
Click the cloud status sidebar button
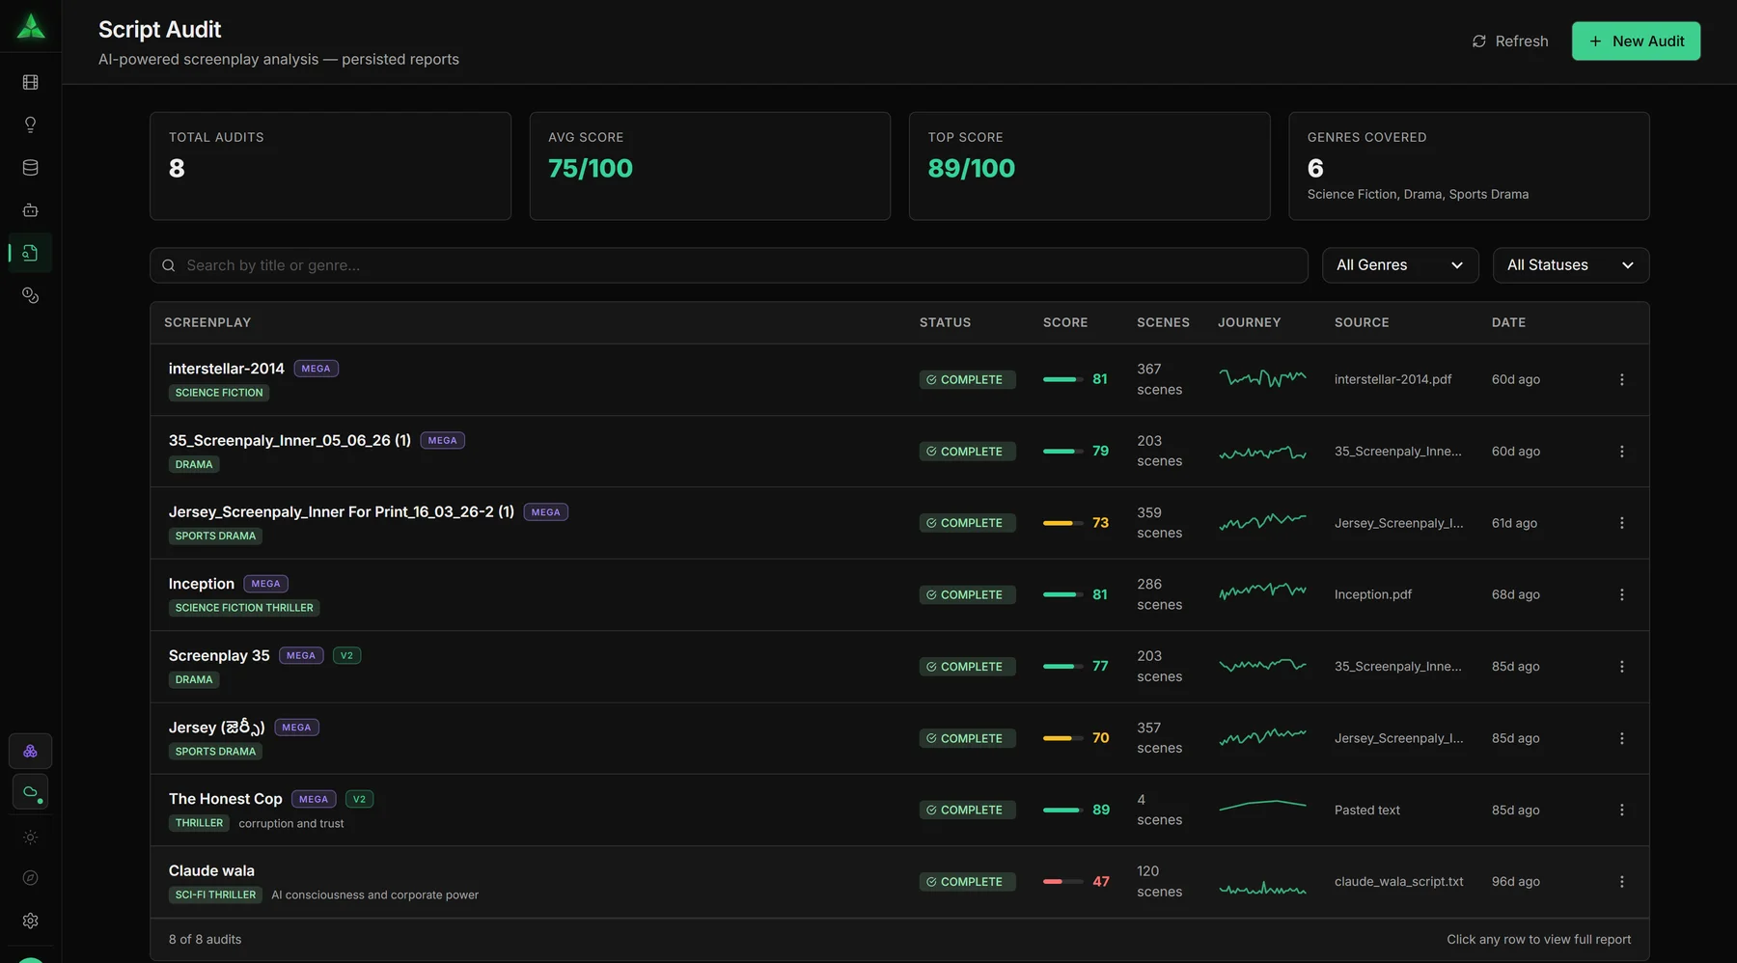click(x=31, y=792)
